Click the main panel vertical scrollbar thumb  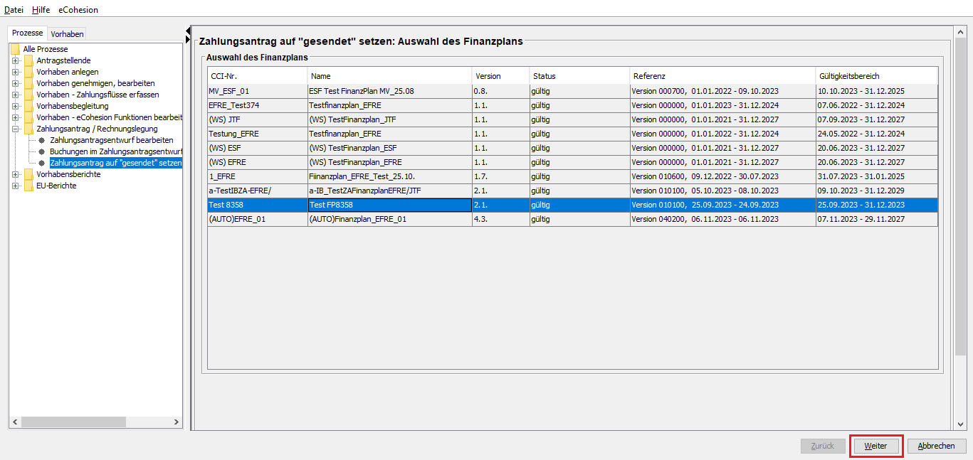tap(960, 198)
